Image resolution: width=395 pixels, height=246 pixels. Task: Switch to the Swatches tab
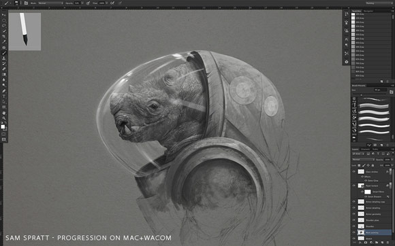pos(356,11)
